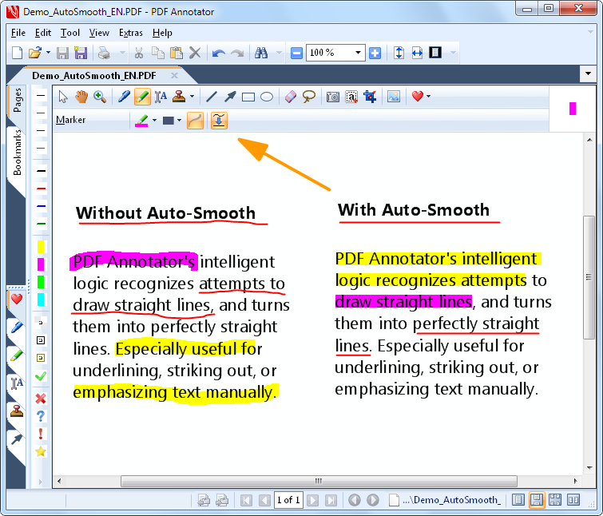603x516 pixels.
Task: Open the View menu
Action: [x=99, y=33]
